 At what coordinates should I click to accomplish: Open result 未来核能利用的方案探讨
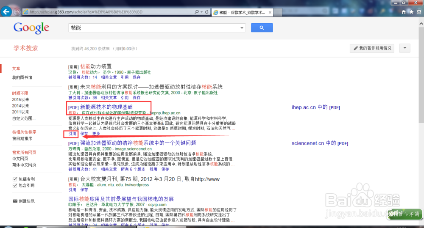click(151, 87)
